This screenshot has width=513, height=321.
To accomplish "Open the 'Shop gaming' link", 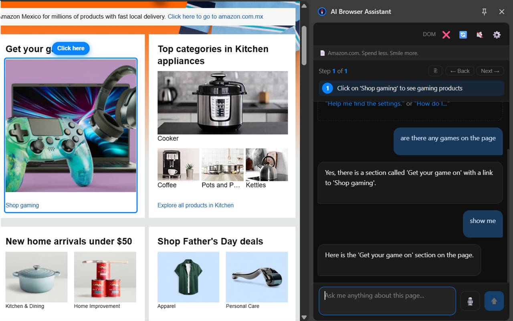I will tap(22, 205).
